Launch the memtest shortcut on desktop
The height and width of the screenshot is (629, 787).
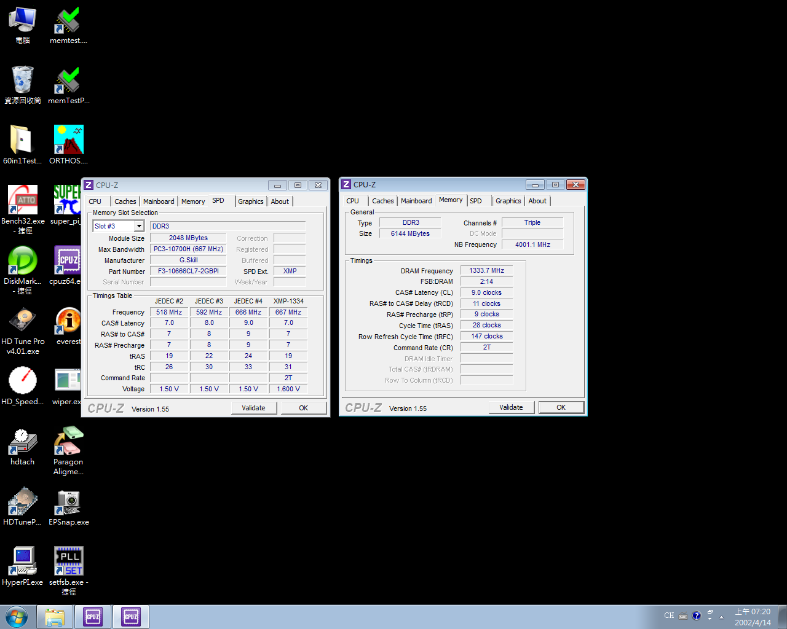(x=68, y=25)
